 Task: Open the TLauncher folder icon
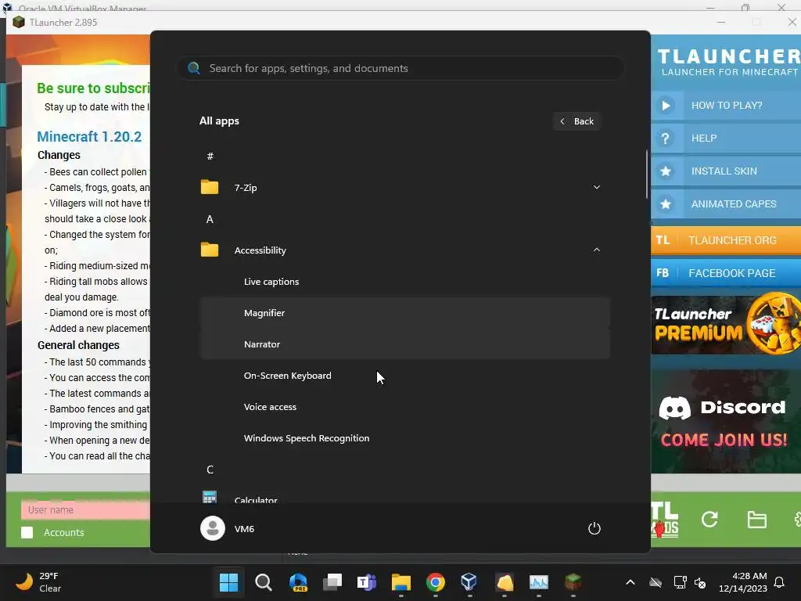pos(756,520)
